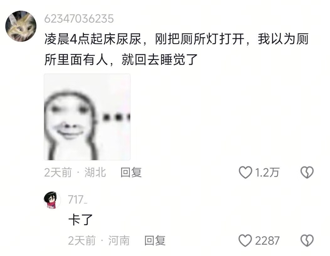
Task: Tap the 河南 location label
Action: click(x=119, y=240)
